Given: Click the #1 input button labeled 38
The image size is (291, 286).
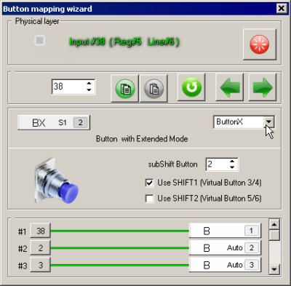Looking at the screenshot, I should (x=40, y=231).
